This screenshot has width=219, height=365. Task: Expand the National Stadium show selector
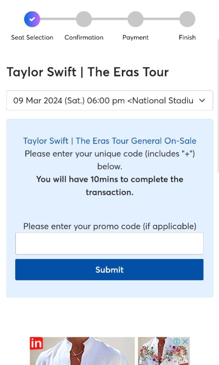[x=109, y=100]
